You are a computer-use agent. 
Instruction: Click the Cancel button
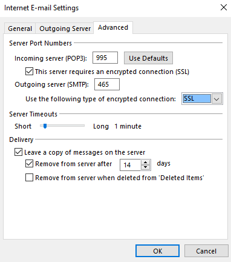coord(206,251)
